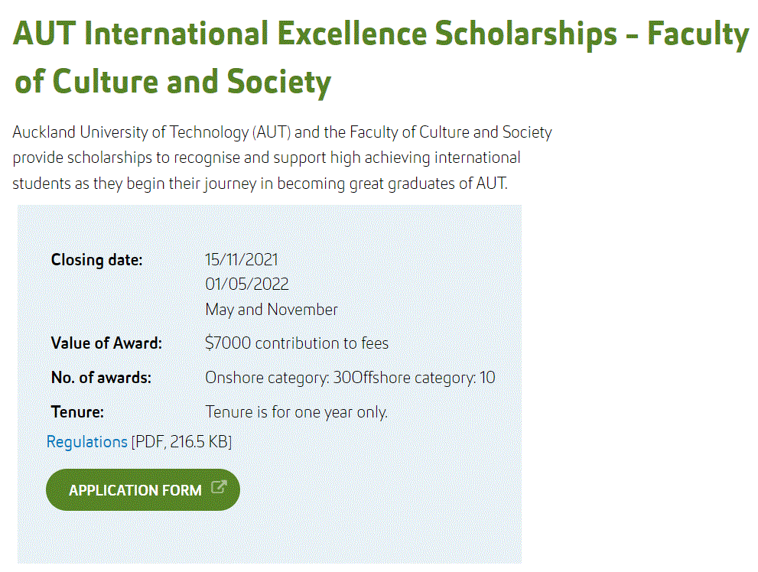Select the 'Closing date:' label
The image size is (758, 572).
click(x=96, y=260)
